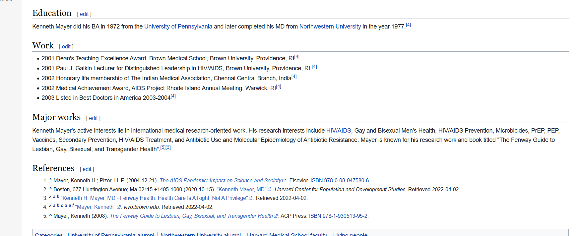Click citation [4] on Best Doctors in America
Image resolution: width=578 pixels, height=236 pixels.
[173, 96]
